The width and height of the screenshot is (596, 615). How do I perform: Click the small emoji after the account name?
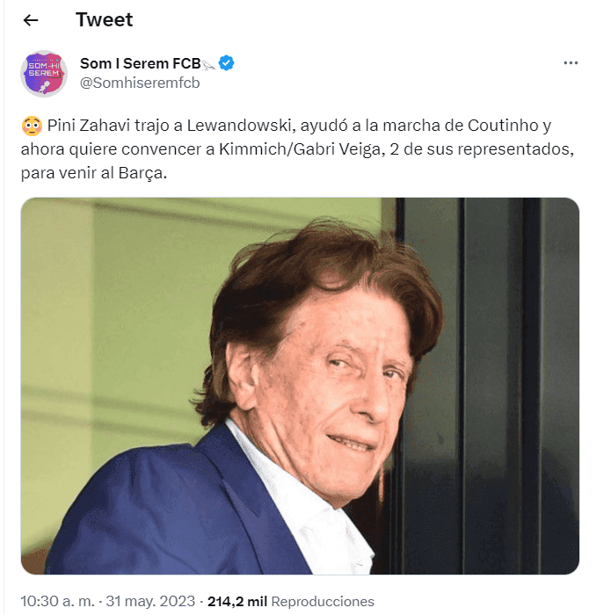(208, 64)
